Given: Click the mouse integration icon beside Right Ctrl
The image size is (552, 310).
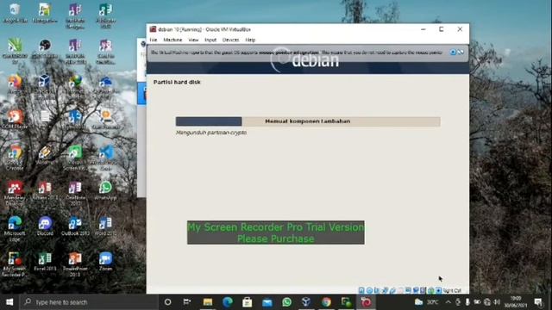Looking at the screenshot, I should (439, 290).
